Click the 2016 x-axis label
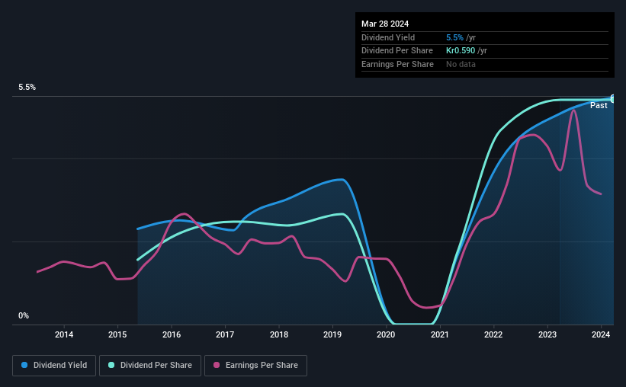This screenshot has width=626, height=387. 172,334
